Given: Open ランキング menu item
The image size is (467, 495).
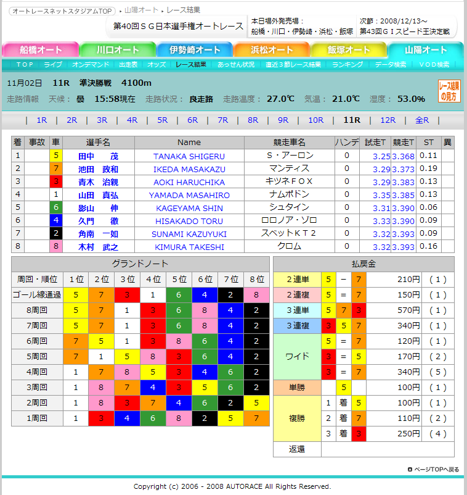Looking at the screenshot, I should pos(347,64).
